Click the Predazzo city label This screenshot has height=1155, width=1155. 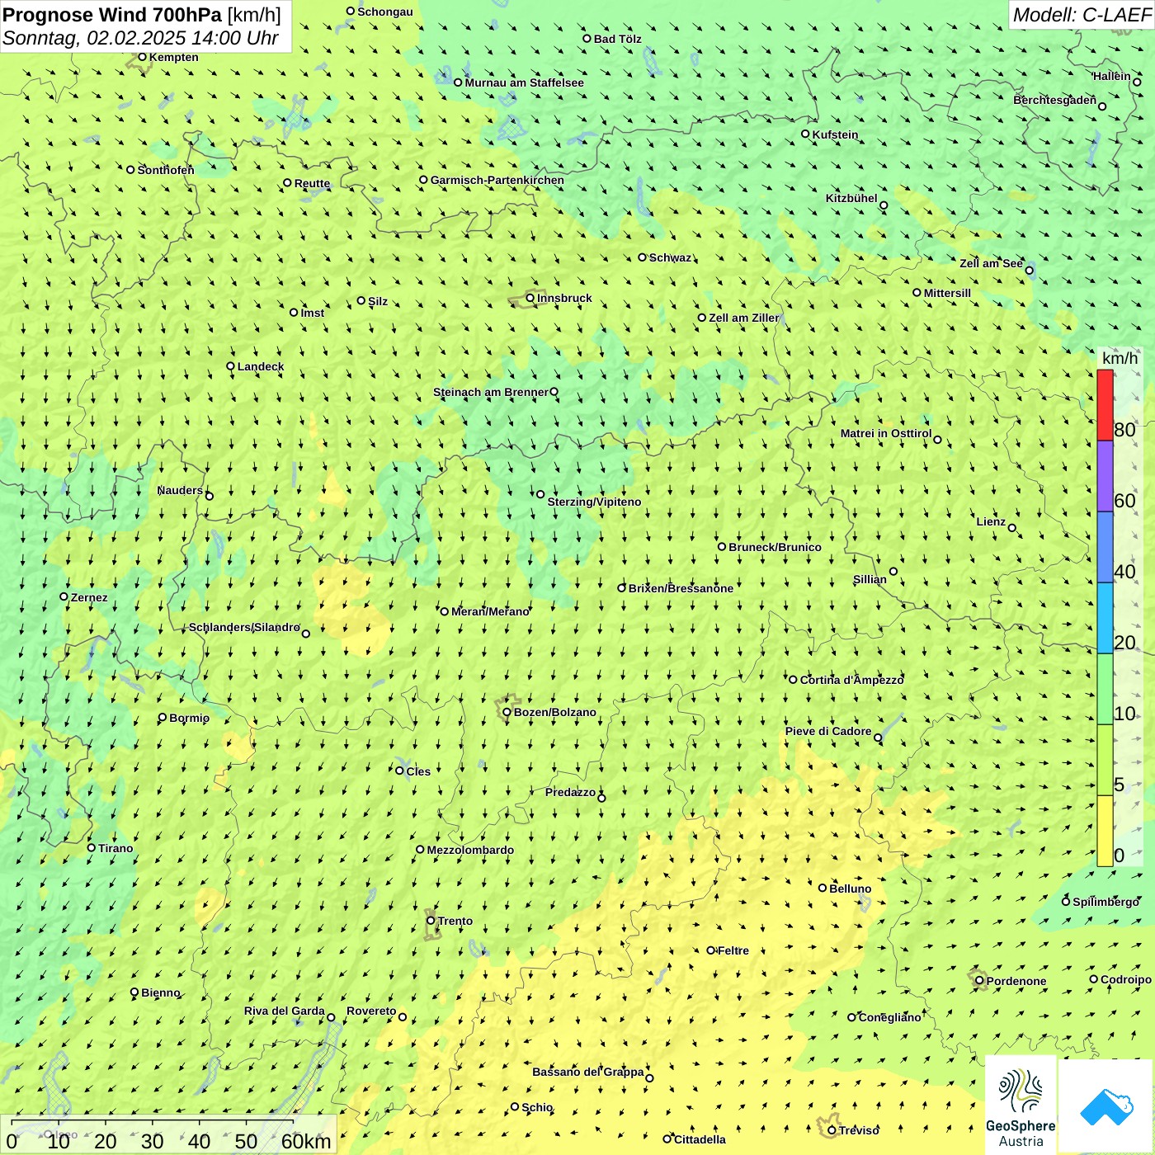click(570, 792)
